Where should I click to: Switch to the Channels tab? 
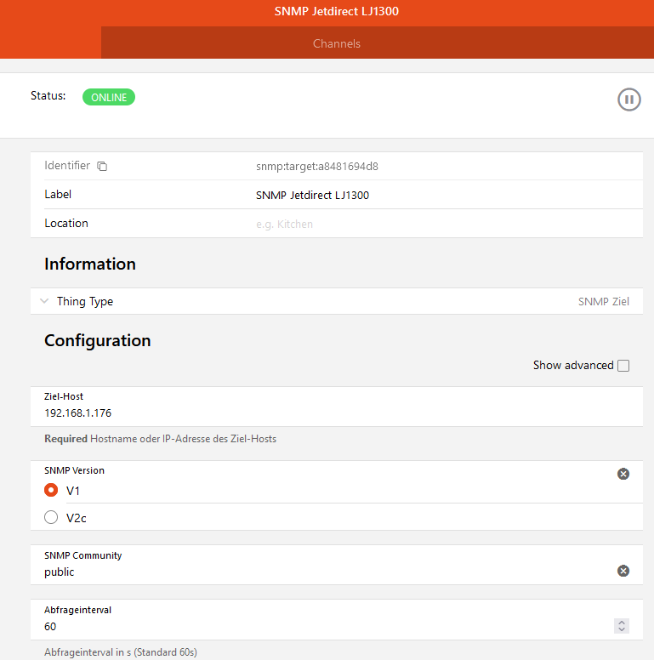pyautogui.click(x=336, y=43)
